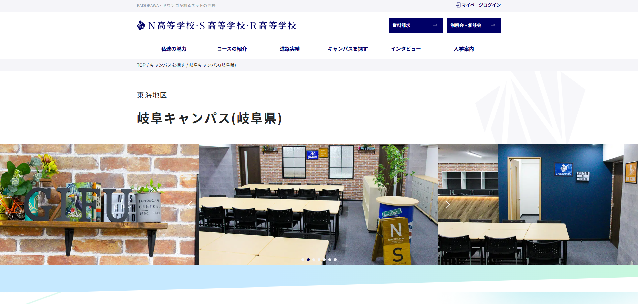
Task: Open the コースの紹介 menu item
Action: (232, 49)
